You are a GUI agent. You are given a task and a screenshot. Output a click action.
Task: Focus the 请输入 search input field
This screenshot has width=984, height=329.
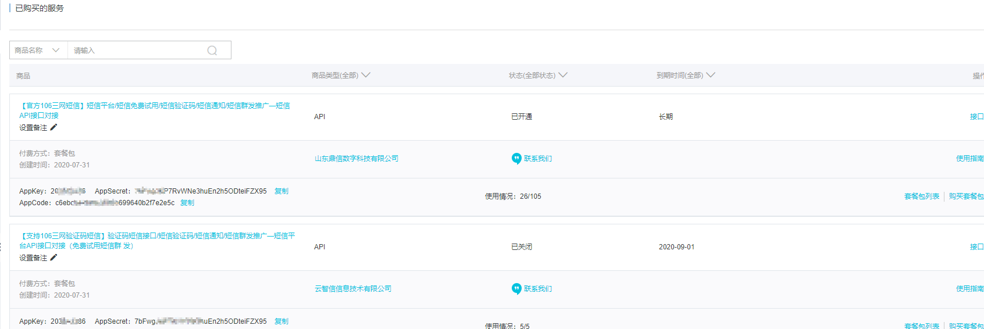[138, 51]
